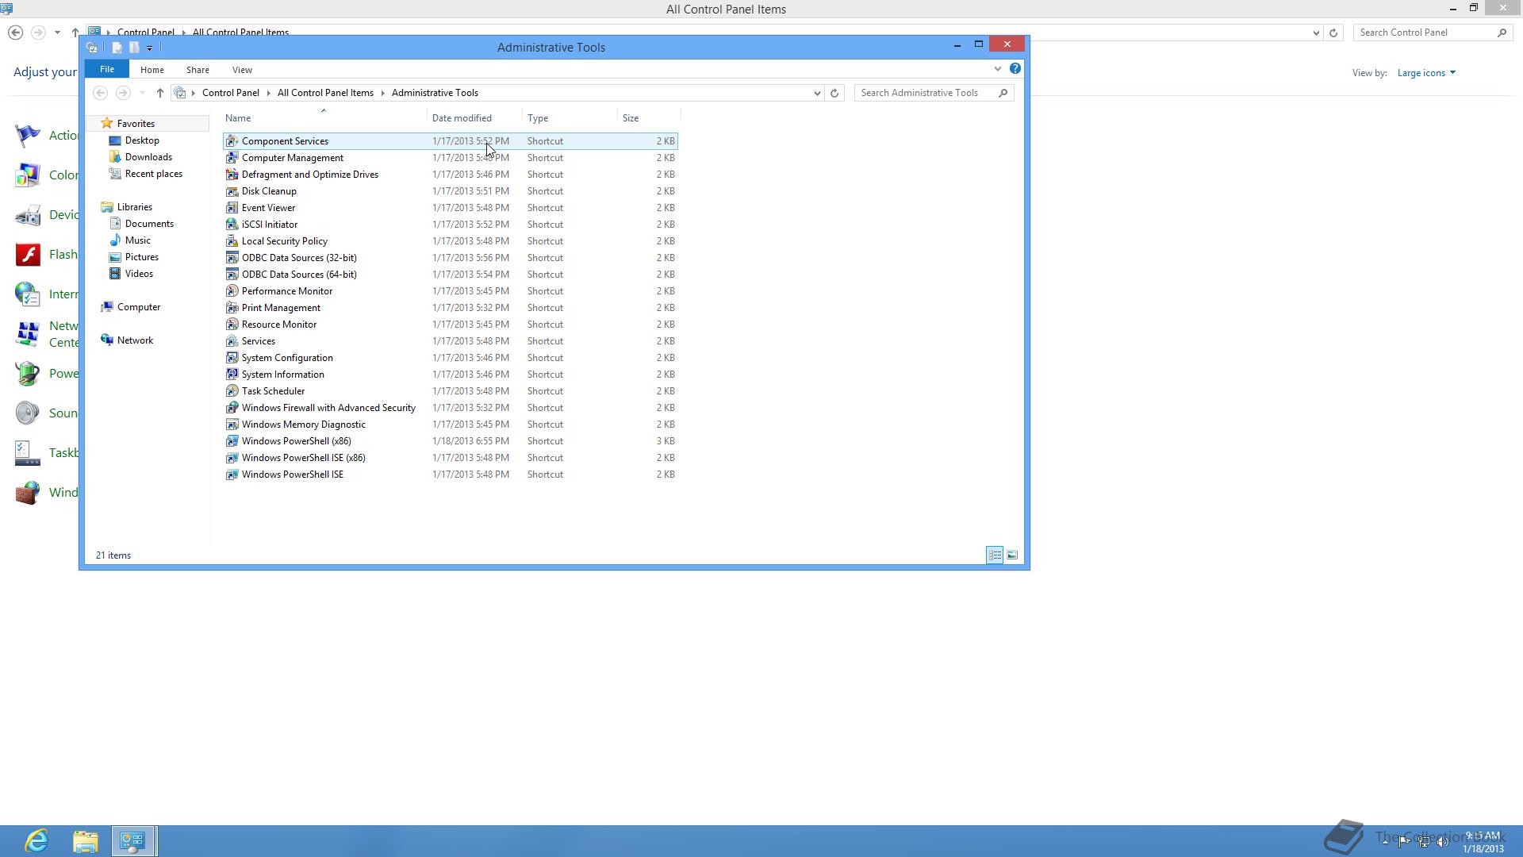Click the Windows PowerShell ISE (x86) icon
The image size is (1523, 857).
pyautogui.click(x=232, y=458)
